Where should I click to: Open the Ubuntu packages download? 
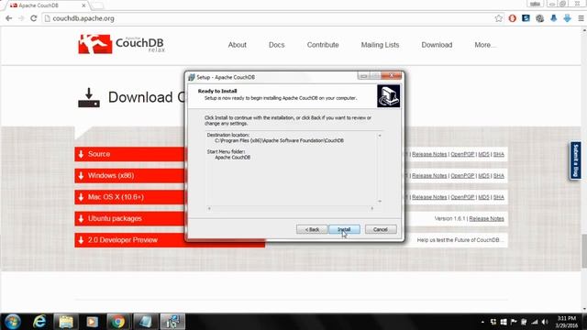click(130, 218)
